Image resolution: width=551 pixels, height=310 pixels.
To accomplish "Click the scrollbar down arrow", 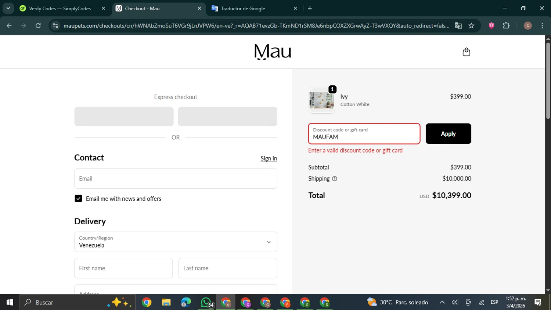I will click(x=548, y=291).
